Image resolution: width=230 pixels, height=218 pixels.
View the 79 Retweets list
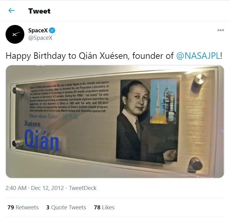(x=23, y=208)
